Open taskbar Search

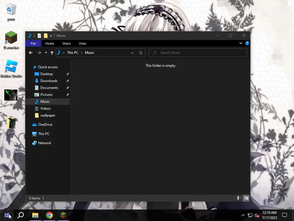[x=21, y=215]
